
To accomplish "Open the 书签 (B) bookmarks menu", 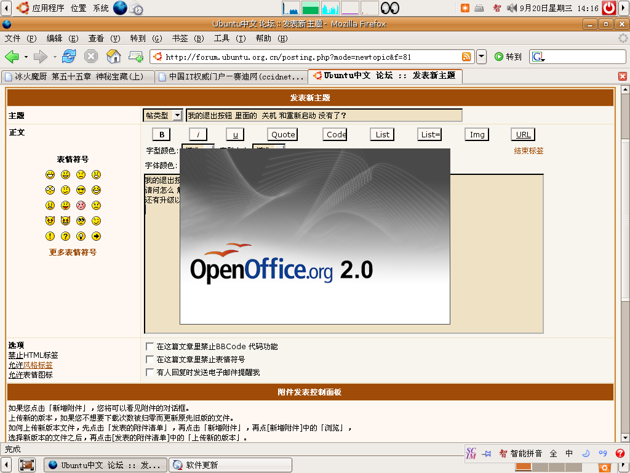I will (x=188, y=38).
